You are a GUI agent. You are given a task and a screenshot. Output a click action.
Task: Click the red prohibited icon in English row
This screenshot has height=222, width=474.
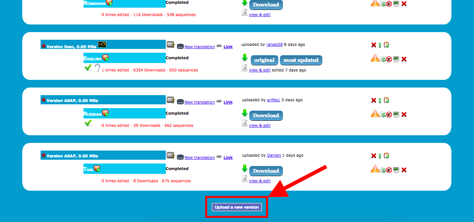[x=389, y=59]
